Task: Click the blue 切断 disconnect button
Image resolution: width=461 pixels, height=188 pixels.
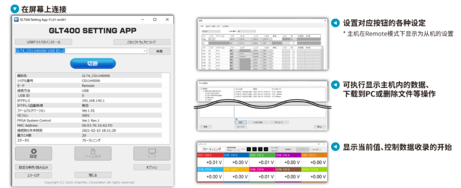Action: (x=93, y=64)
